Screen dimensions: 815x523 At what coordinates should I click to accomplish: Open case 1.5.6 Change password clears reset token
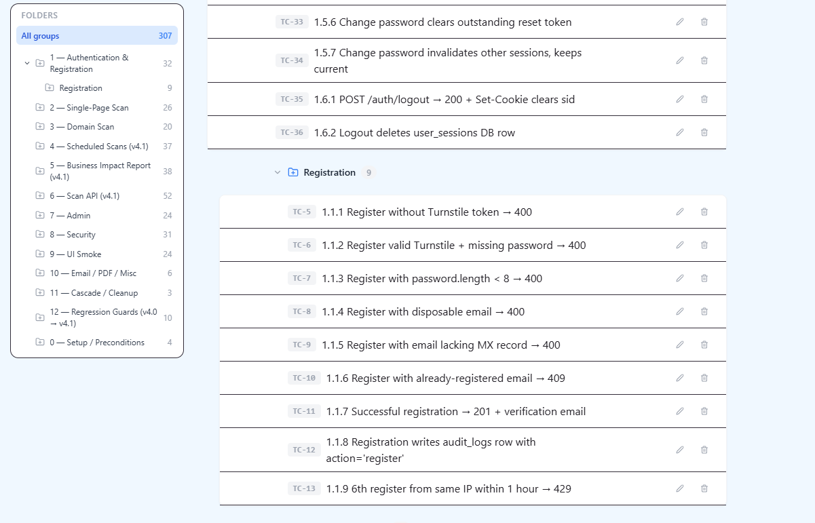click(x=442, y=22)
